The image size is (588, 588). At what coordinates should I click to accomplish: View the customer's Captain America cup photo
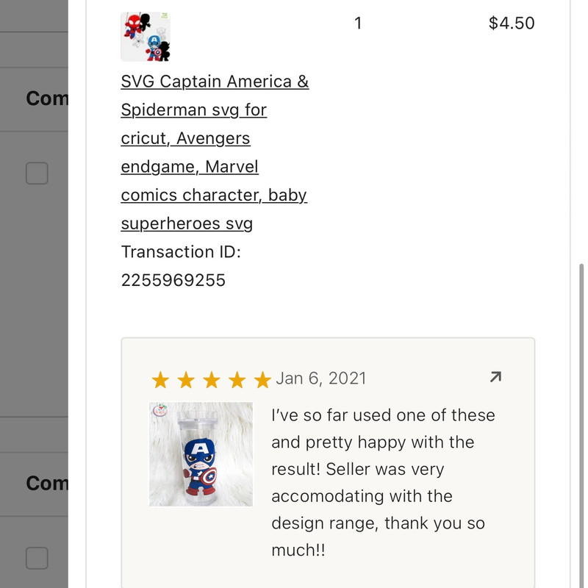point(200,453)
